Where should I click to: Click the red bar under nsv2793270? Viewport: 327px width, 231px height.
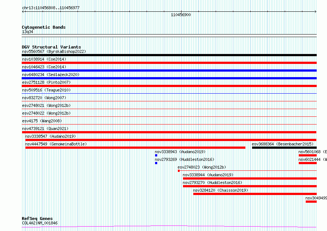point(250,187)
